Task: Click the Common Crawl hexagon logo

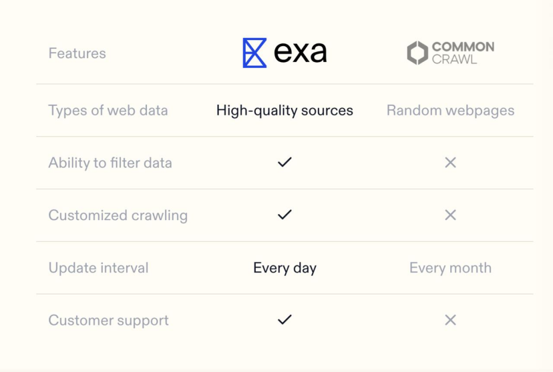Action: [417, 53]
